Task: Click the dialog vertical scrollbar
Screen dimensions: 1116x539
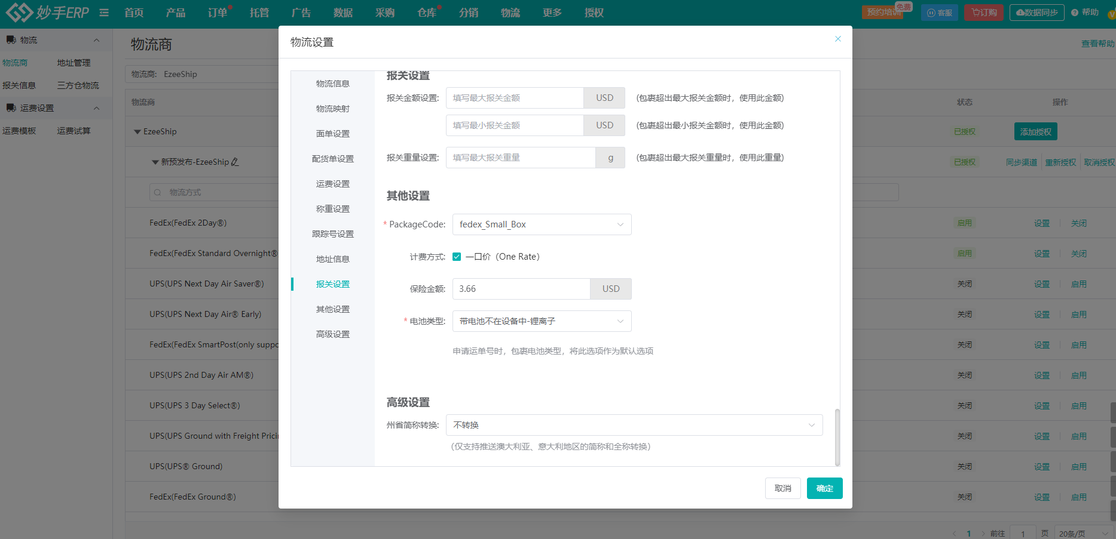Action: (837, 437)
